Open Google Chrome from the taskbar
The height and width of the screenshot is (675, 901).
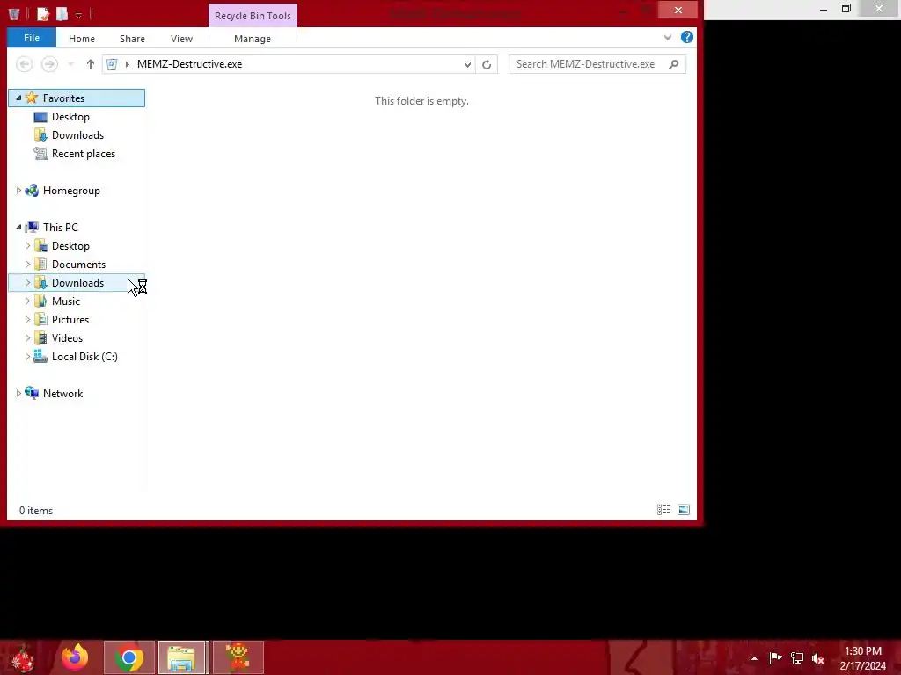tap(129, 657)
